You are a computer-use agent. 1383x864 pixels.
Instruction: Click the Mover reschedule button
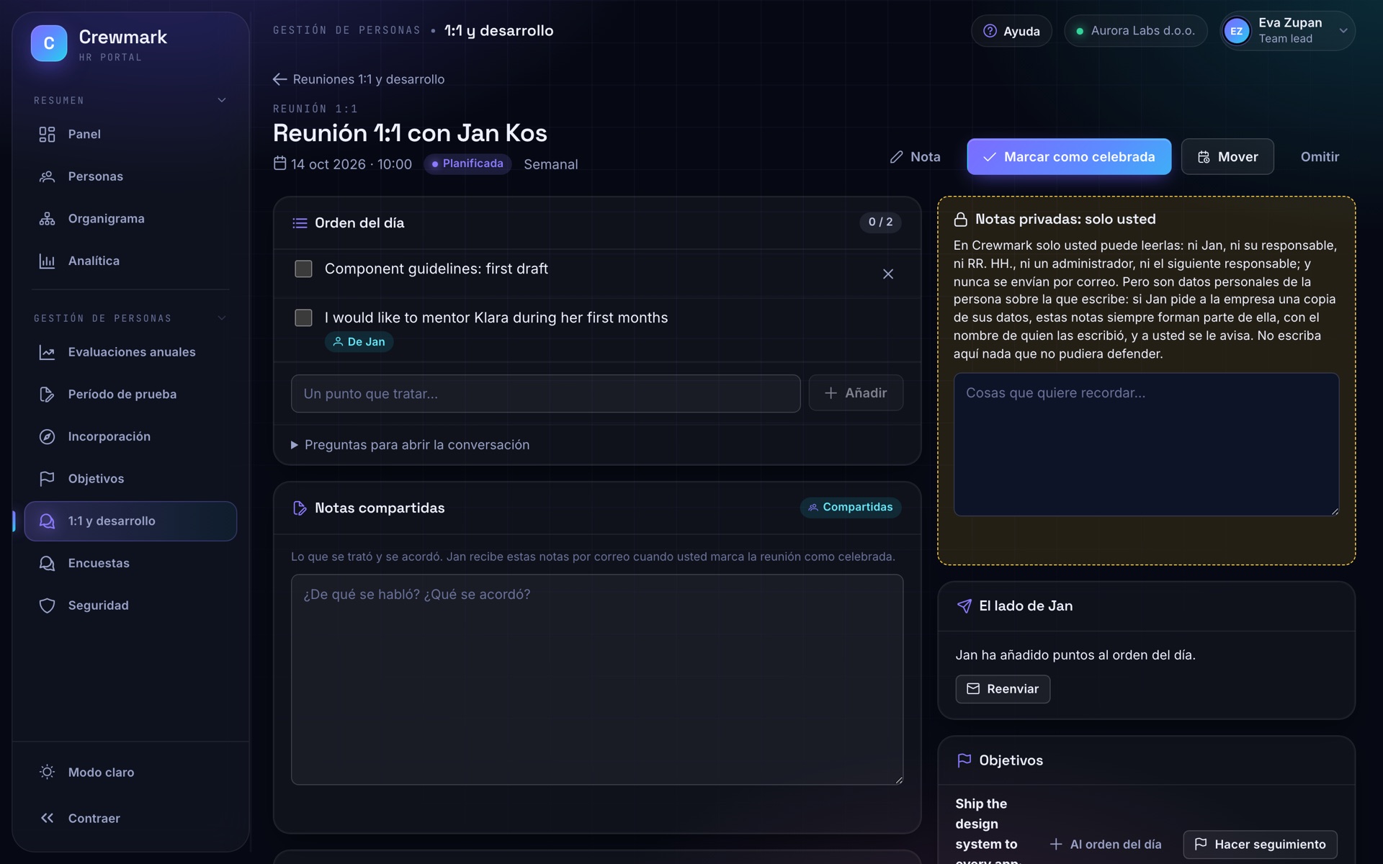(x=1227, y=157)
